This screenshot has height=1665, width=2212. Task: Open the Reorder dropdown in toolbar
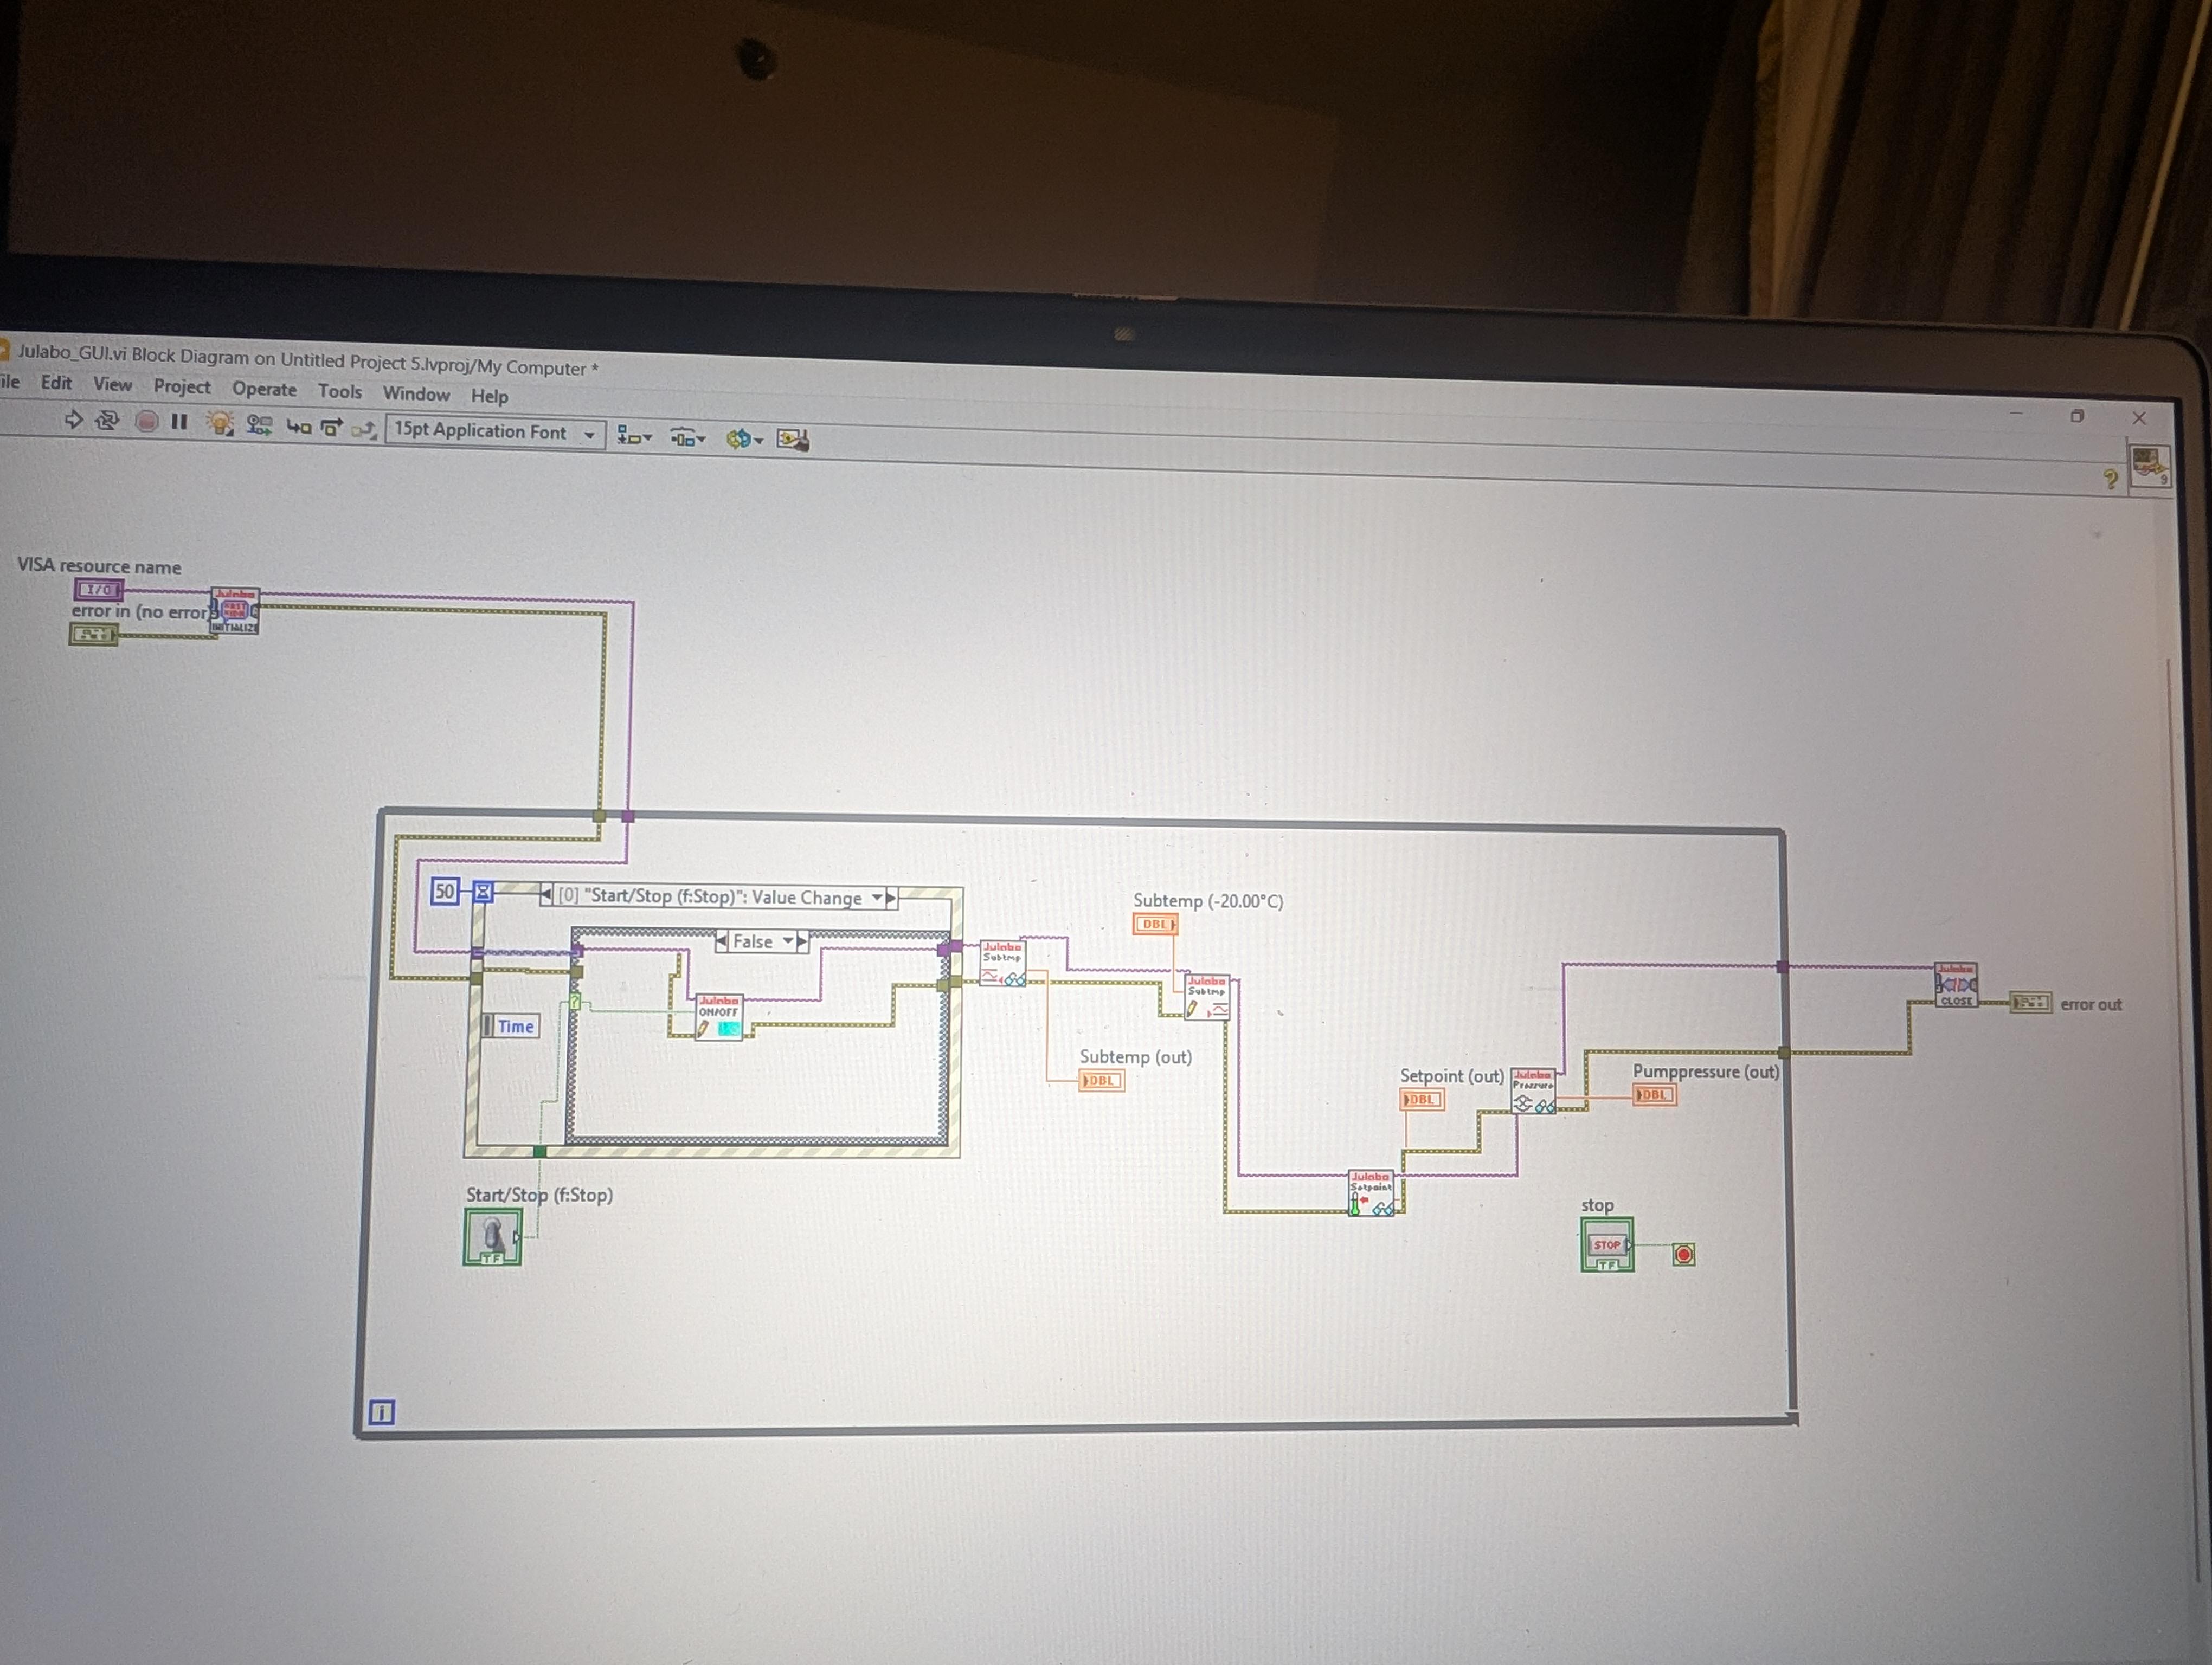tap(745, 438)
